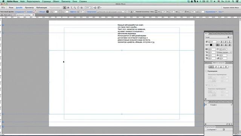This screenshot has height=136, width=241.
Task: Click the Гиперссылки link
Action: pyautogui.click(x=92, y=12)
